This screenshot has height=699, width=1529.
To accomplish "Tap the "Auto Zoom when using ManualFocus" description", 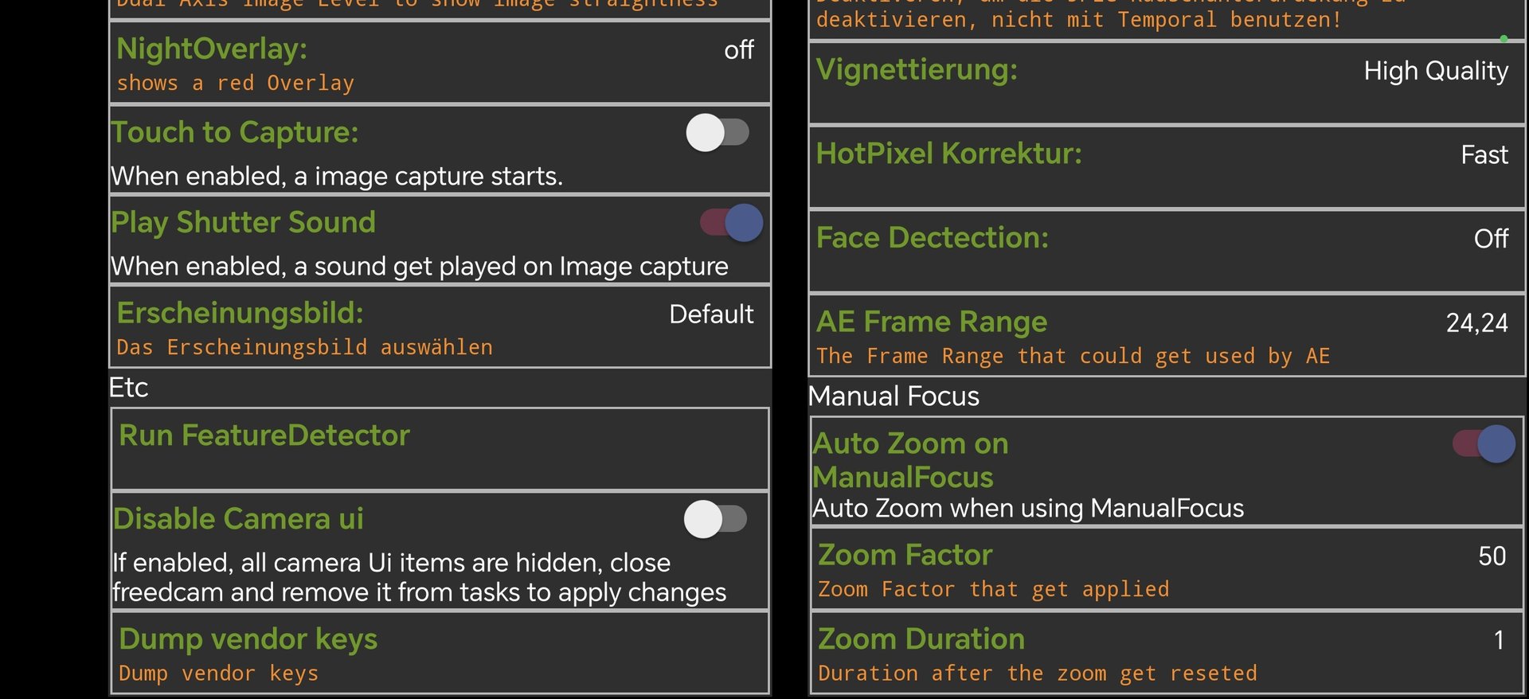I will click(x=1027, y=508).
